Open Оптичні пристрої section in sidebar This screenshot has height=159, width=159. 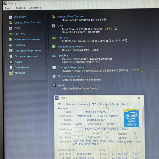(26, 56)
